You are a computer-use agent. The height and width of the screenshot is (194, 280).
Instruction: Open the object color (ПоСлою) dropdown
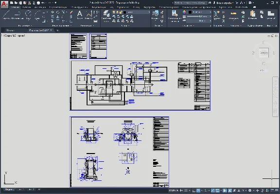(210, 12)
